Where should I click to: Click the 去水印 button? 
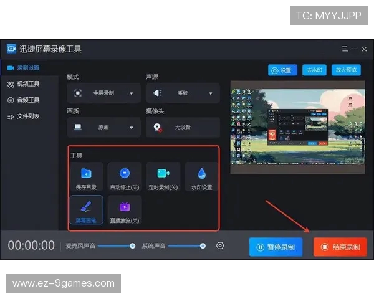(314, 70)
